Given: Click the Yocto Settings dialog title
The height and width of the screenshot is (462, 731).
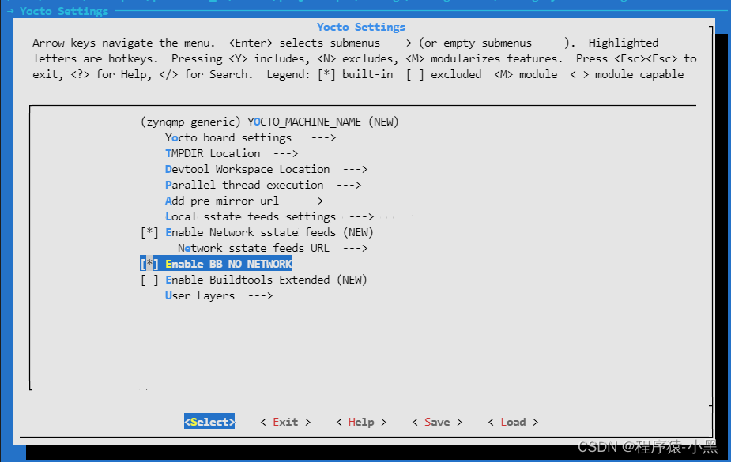Looking at the screenshot, I should pyautogui.click(x=361, y=27).
